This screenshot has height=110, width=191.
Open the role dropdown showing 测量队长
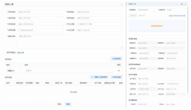coord(14,71)
